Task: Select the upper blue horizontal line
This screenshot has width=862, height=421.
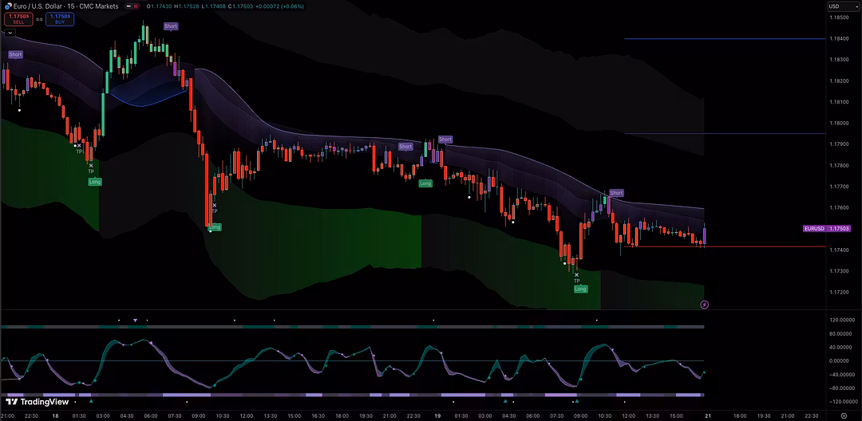Action: tap(718, 38)
